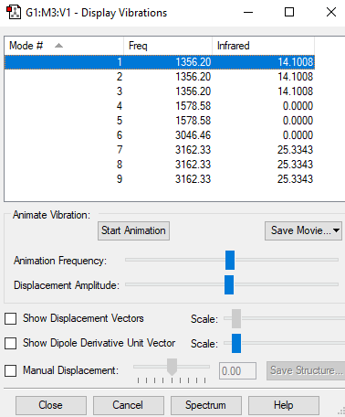The width and height of the screenshot is (345, 417).
Task: Click the Manual Displacement slider handle
Action: coord(172,367)
